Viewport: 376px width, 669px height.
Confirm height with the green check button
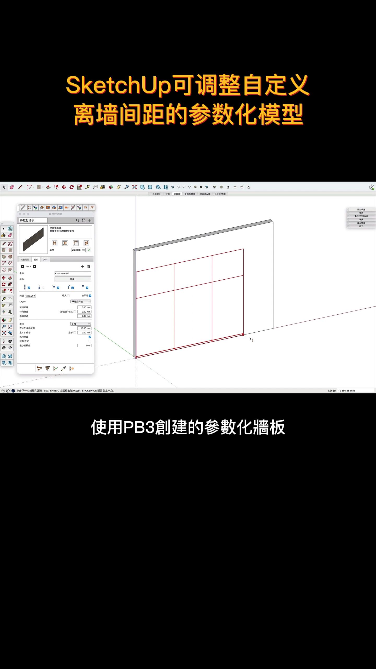point(89,250)
